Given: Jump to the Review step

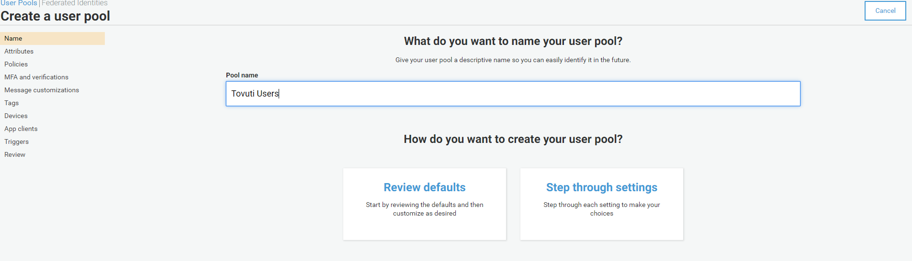Looking at the screenshot, I should coord(15,154).
